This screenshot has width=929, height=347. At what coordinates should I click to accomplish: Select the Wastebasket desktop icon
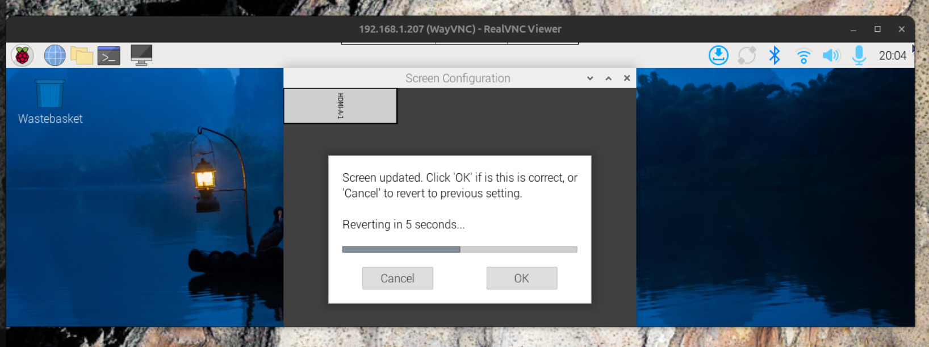pos(50,95)
